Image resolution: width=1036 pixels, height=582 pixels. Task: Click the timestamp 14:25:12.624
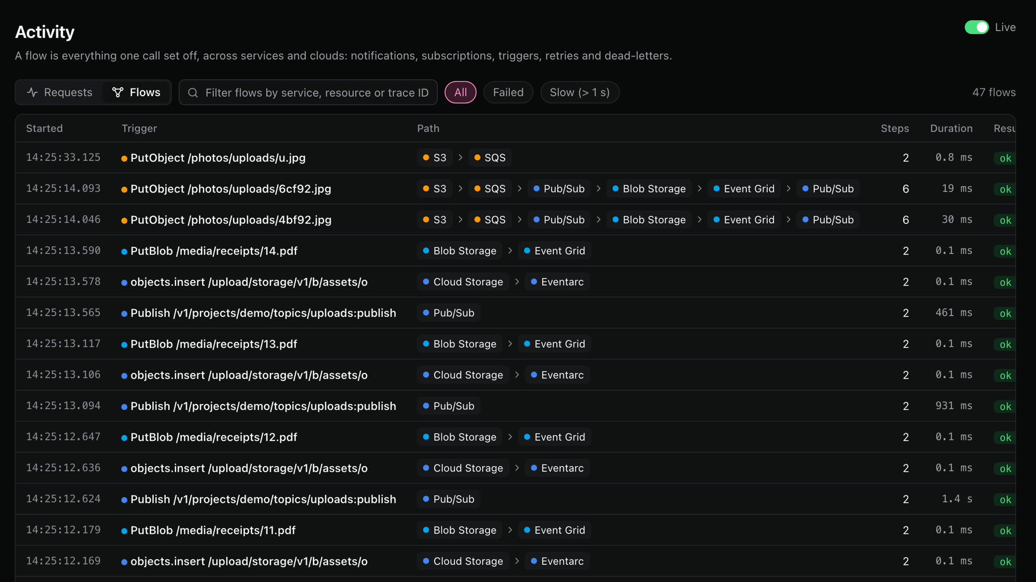[x=63, y=499]
